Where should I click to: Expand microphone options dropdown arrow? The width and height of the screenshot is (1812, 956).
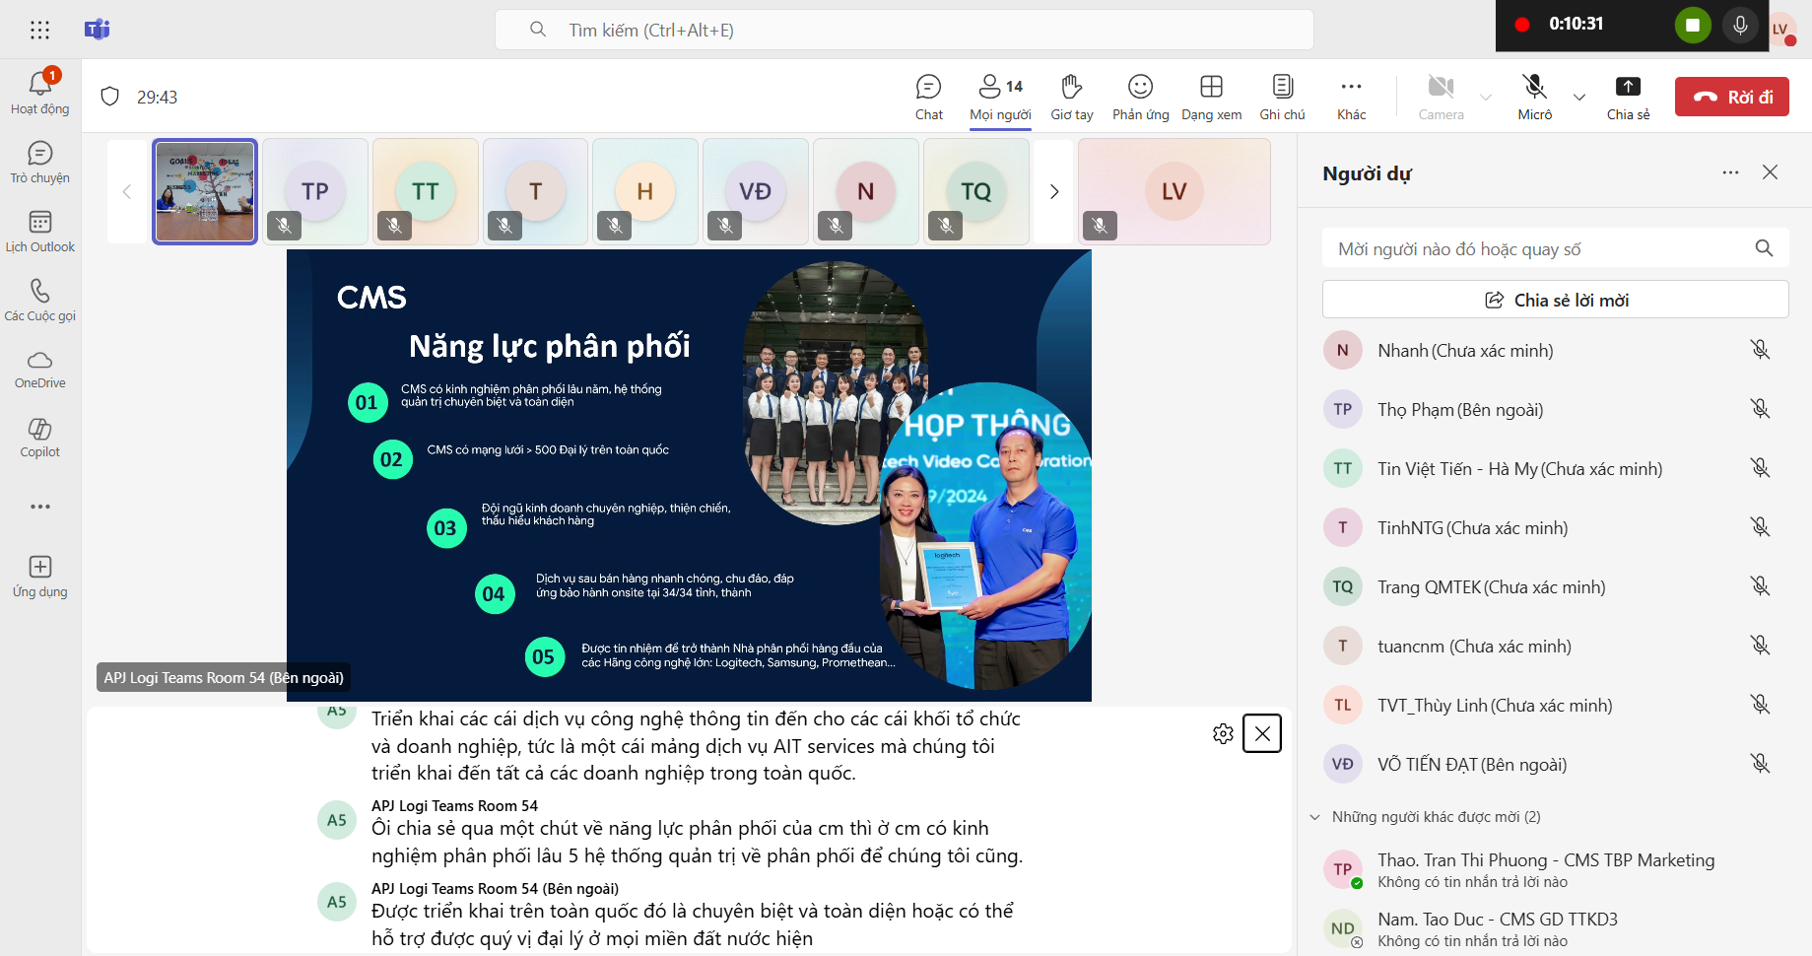pyautogui.click(x=1579, y=97)
